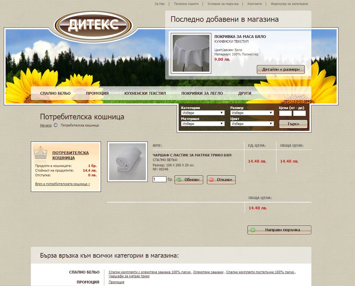
Task: Open Полезни съвети link
Action: point(186,4)
